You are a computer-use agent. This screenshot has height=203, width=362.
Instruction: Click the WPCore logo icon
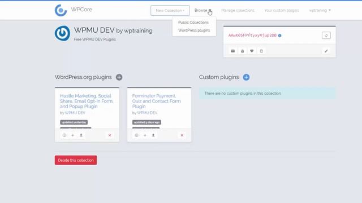pyautogui.click(x=61, y=10)
